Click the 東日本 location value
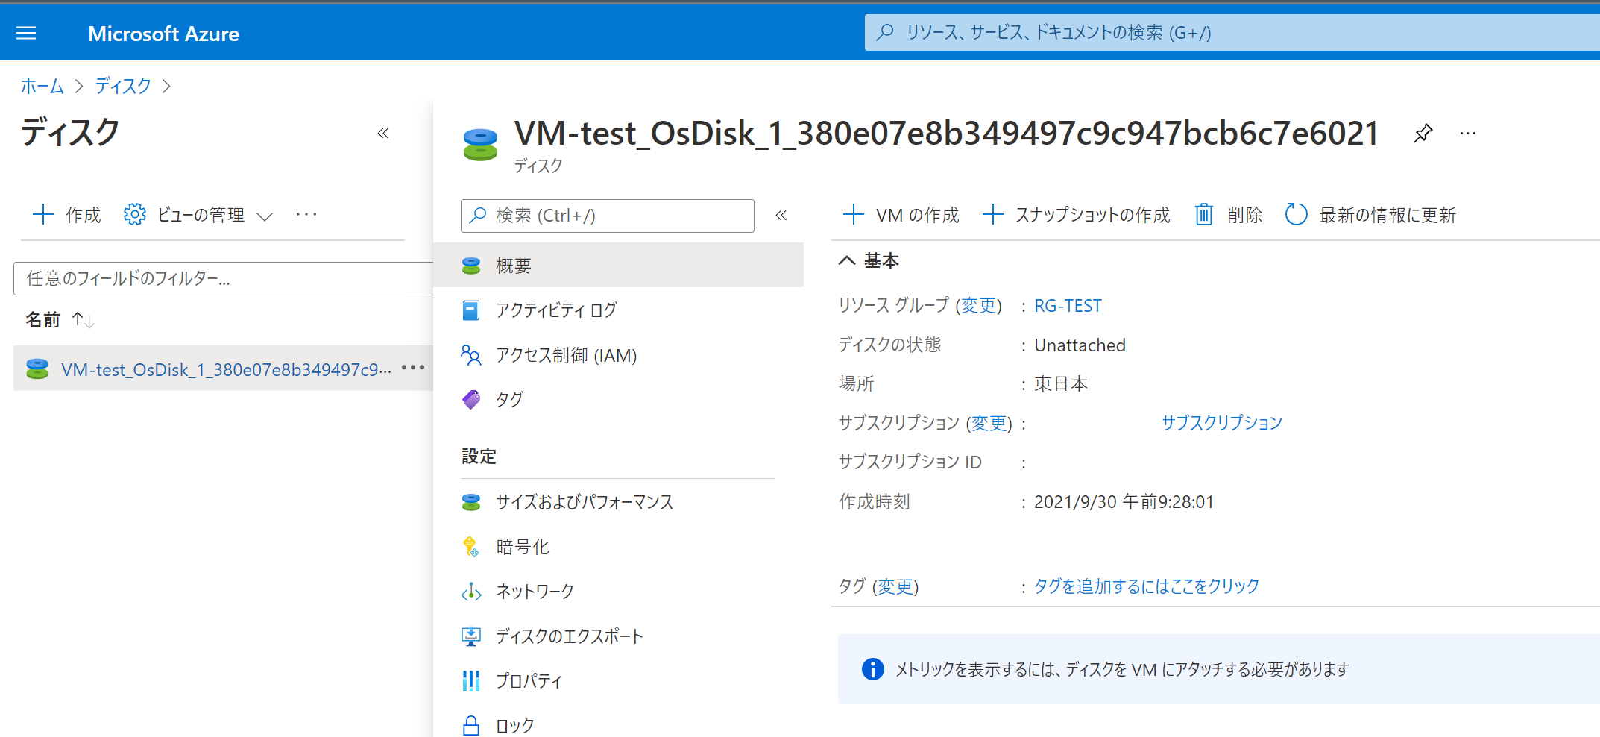Screen dimensions: 1600x737 (1061, 384)
